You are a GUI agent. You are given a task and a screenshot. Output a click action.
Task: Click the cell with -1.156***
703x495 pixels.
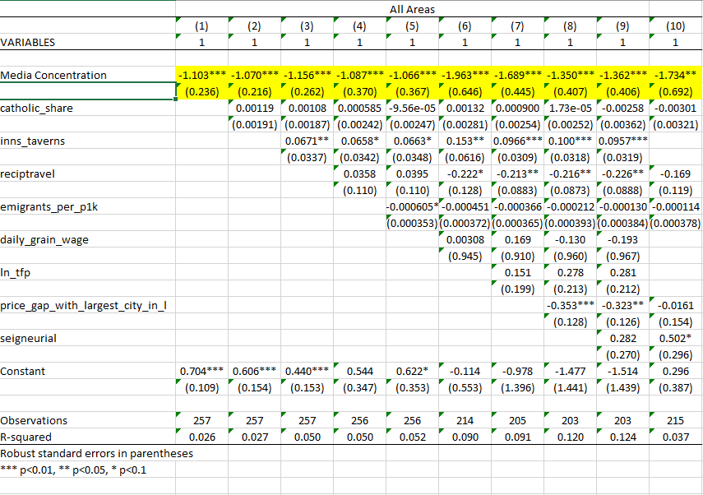point(308,75)
